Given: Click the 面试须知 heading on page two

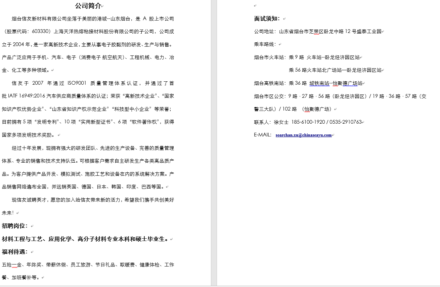Looking at the screenshot, I should pyautogui.click(x=267, y=19).
